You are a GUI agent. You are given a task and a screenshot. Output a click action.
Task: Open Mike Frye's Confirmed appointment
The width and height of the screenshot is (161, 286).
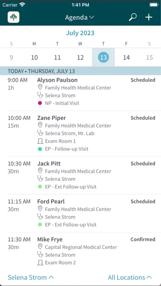click(x=80, y=251)
